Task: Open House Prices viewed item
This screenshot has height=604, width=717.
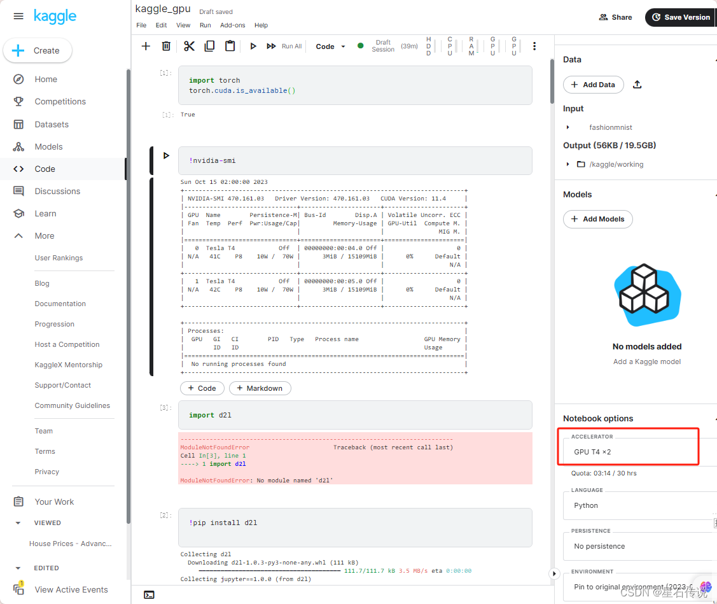Action: 71,544
